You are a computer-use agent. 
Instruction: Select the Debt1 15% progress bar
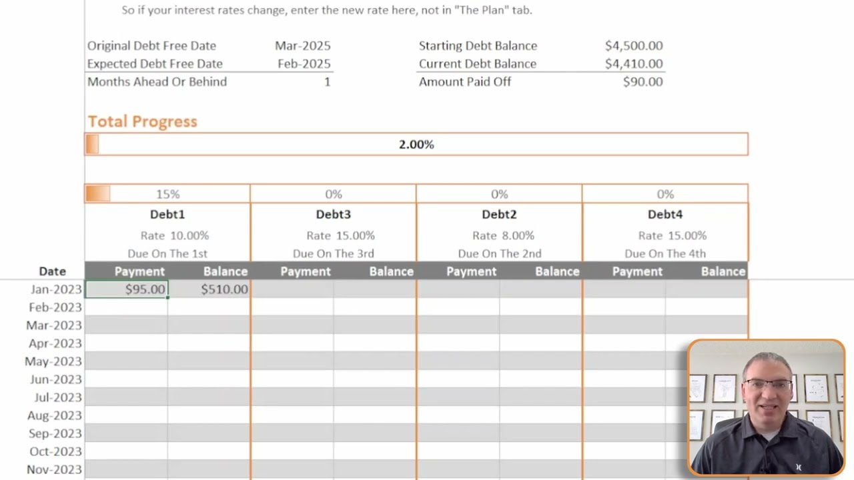[167, 194]
